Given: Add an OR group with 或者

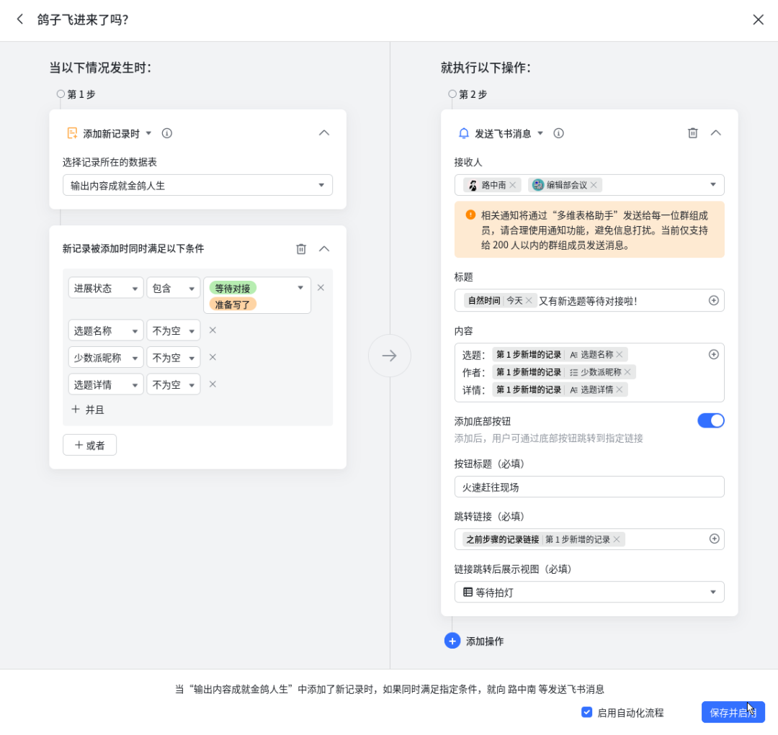Looking at the screenshot, I should (90, 446).
